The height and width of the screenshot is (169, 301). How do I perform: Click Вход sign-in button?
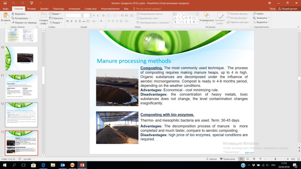click(x=272, y=9)
